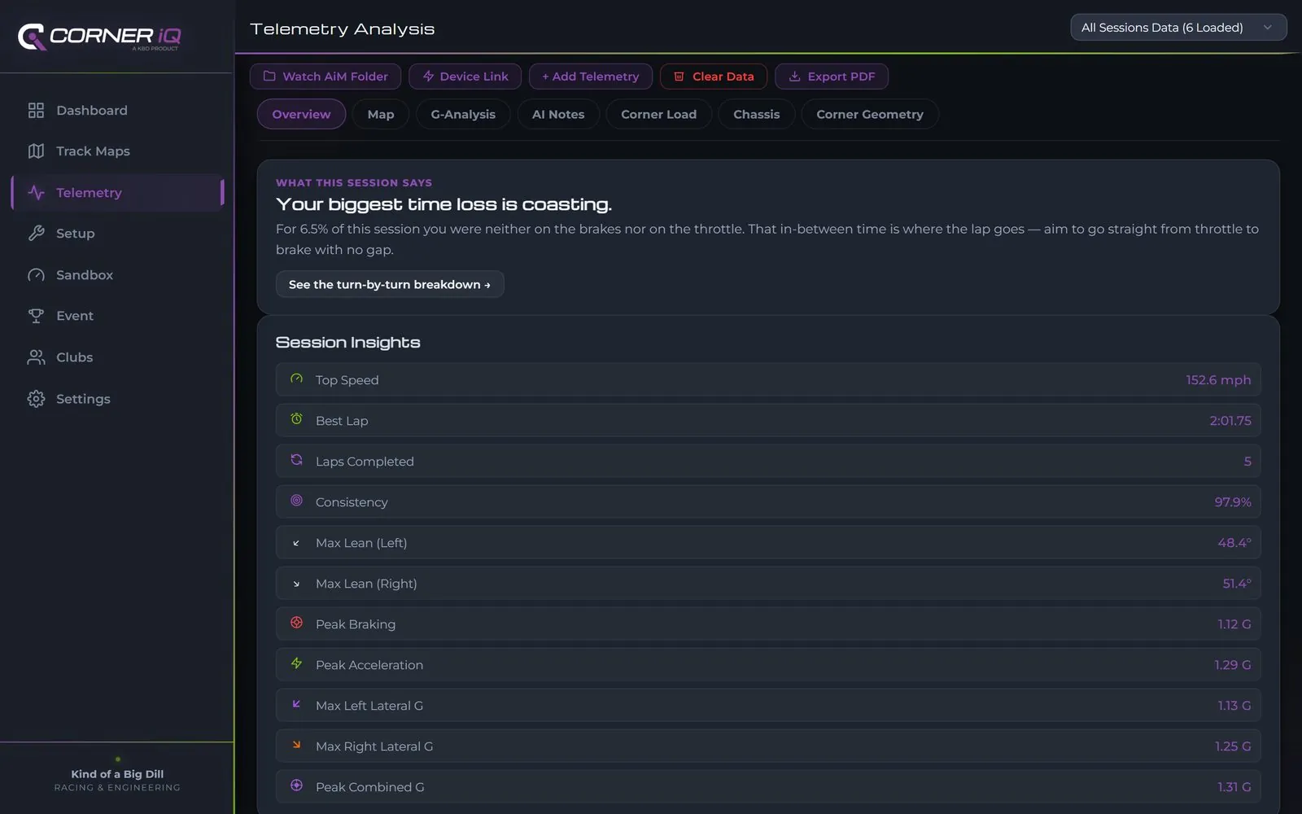Click the Corner iQ logo
Image resolution: width=1302 pixels, height=814 pixels.
[x=99, y=37]
